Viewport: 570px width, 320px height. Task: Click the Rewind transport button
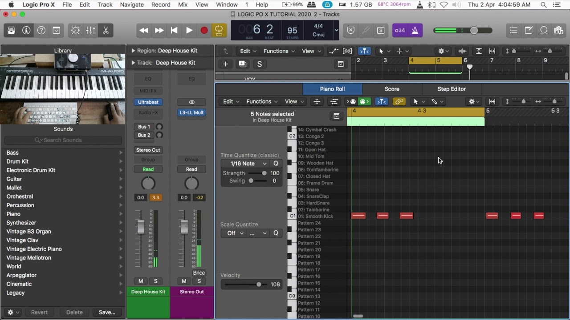tap(144, 30)
